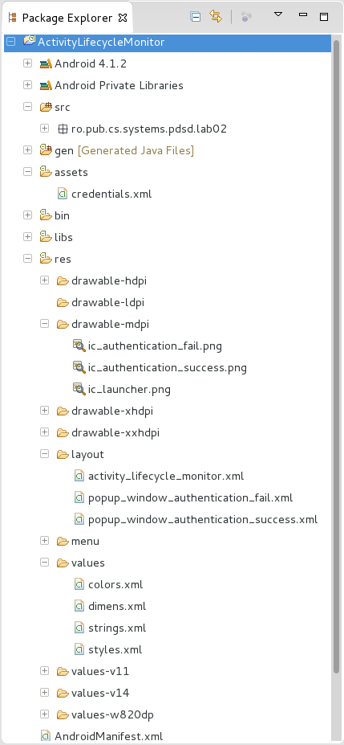Close the Package Explorer tab

pos(123,18)
